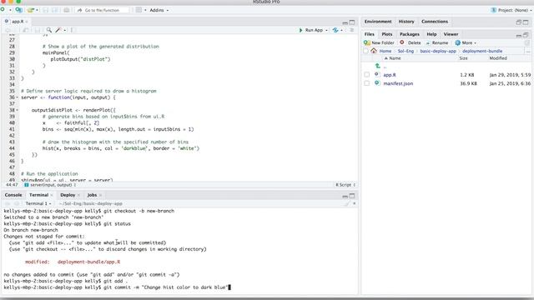
Task: Click the Find/Replace magnifier icon
Action: pyautogui.click(x=49, y=30)
